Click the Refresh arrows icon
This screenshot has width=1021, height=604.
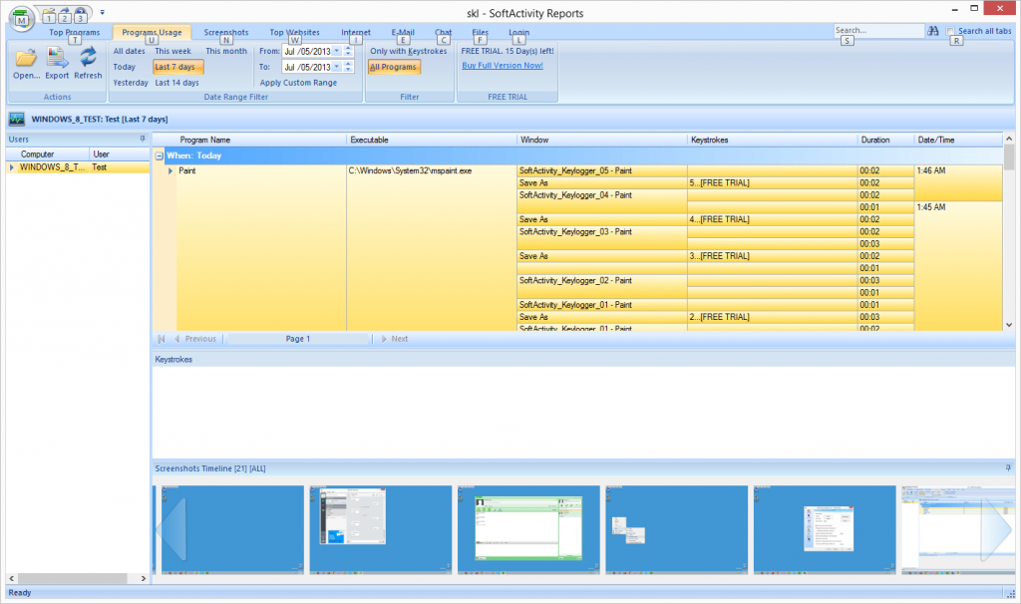[88, 58]
